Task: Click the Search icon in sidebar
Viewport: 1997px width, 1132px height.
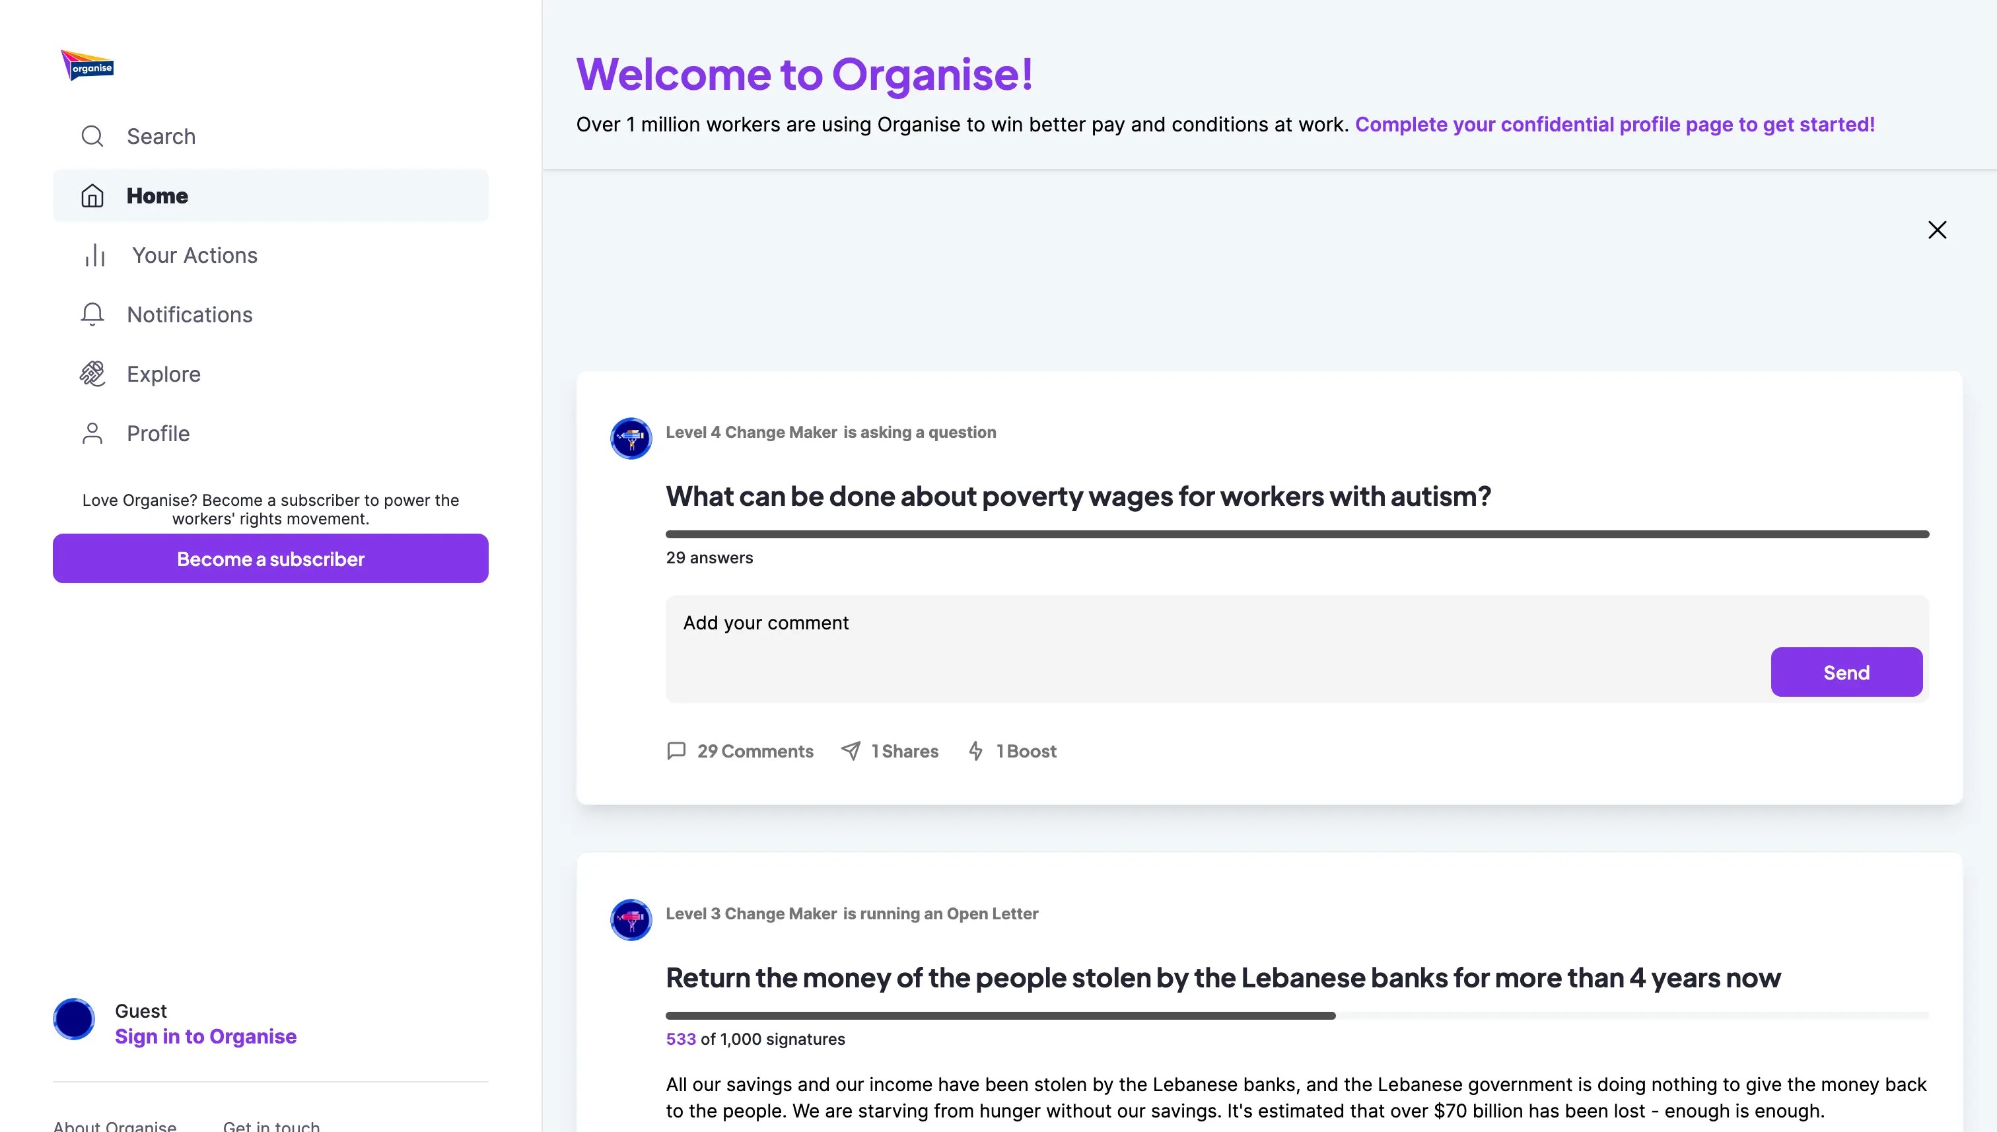Action: pyautogui.click(x=92, y=136)
